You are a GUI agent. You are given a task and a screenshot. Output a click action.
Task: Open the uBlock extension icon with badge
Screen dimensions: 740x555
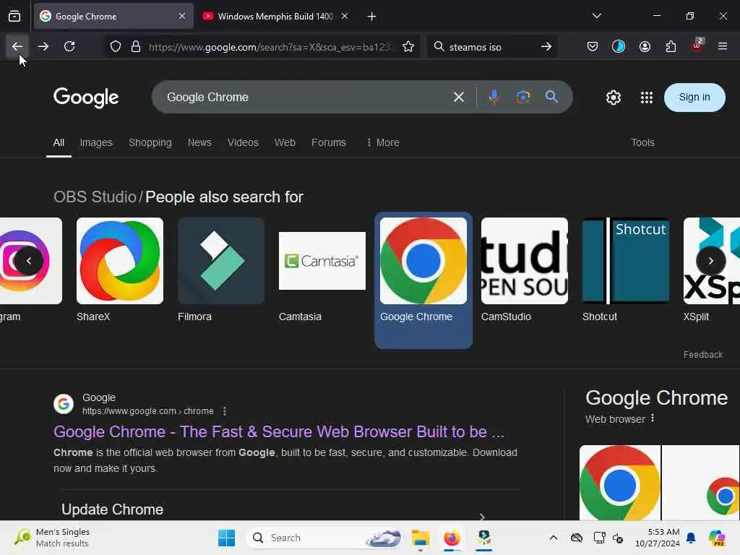click(697, 46)
